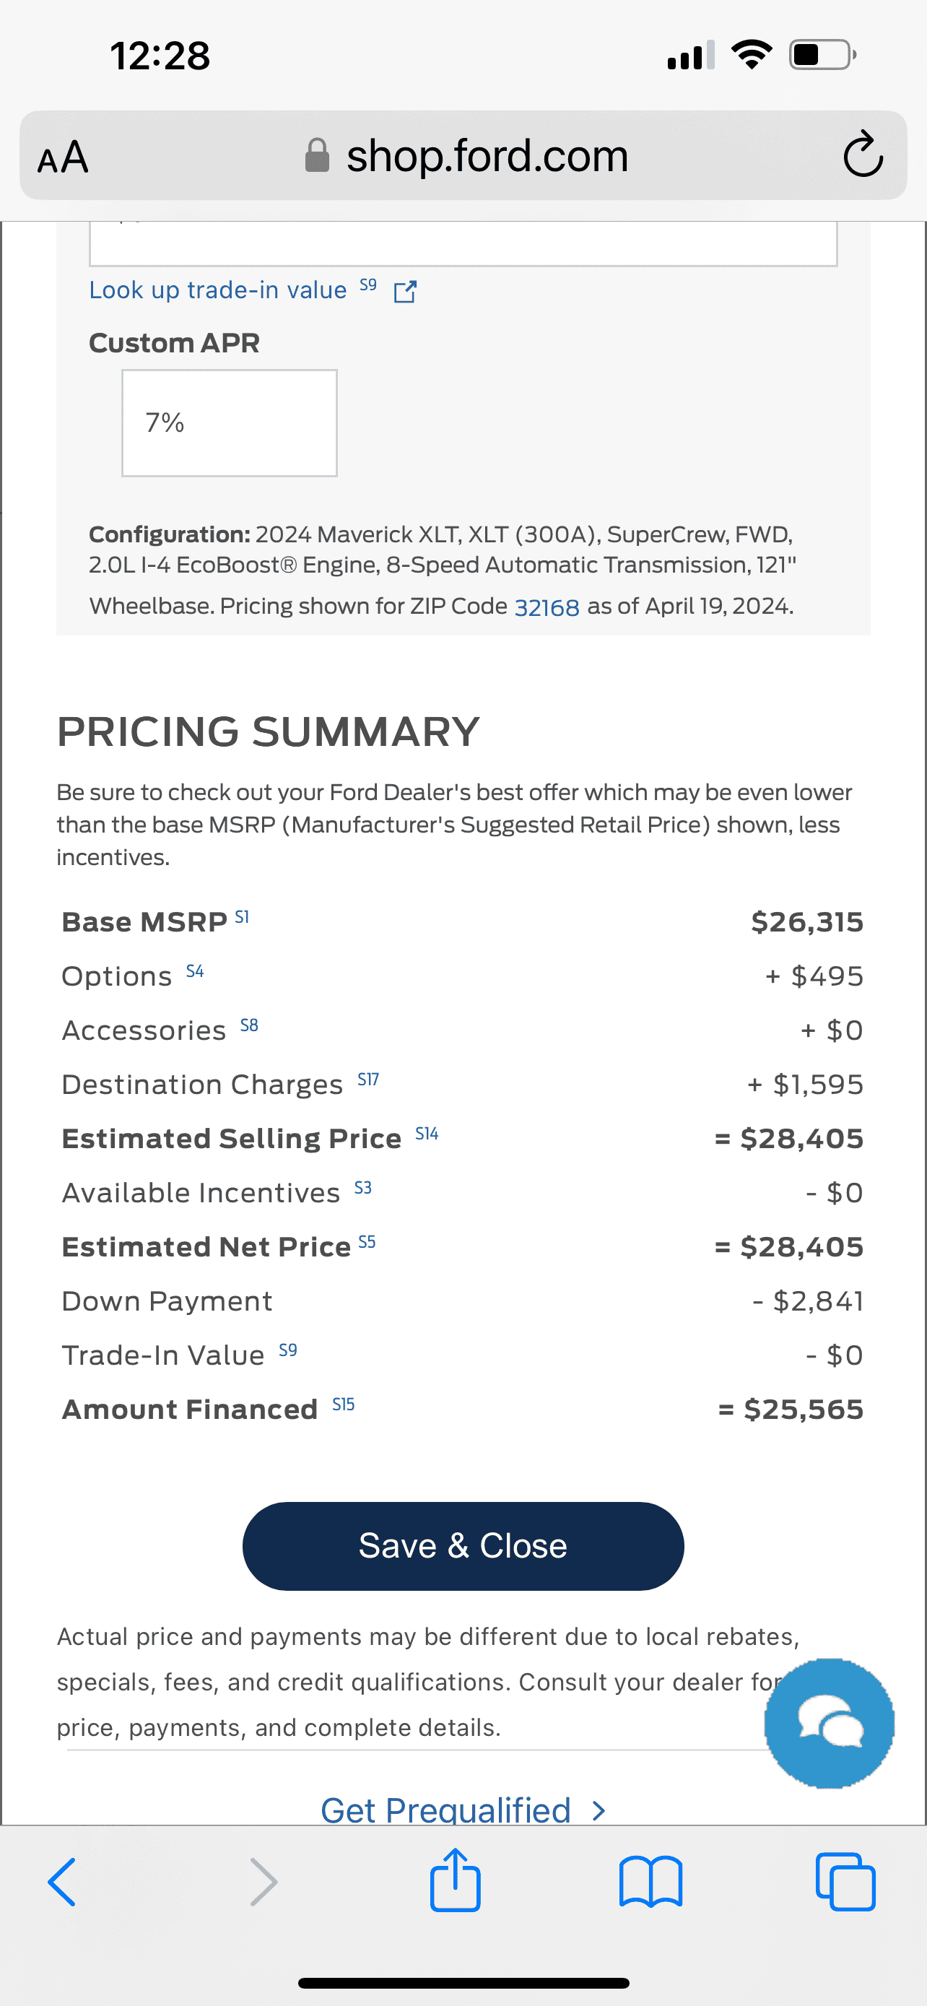Focus the Custom APR 7% field
The image size is (927, 2006).
tap(230, 423)
